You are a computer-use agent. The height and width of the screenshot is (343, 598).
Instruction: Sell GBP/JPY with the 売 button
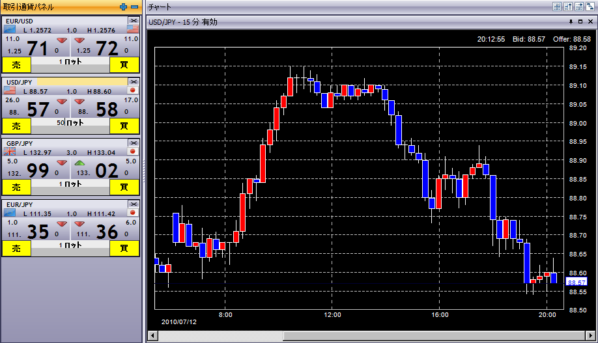coord(16,187)
